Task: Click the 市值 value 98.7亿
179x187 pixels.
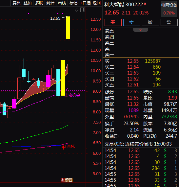Action: (170, 104)
